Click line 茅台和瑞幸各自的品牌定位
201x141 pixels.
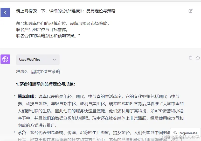[x=63, y=24]
